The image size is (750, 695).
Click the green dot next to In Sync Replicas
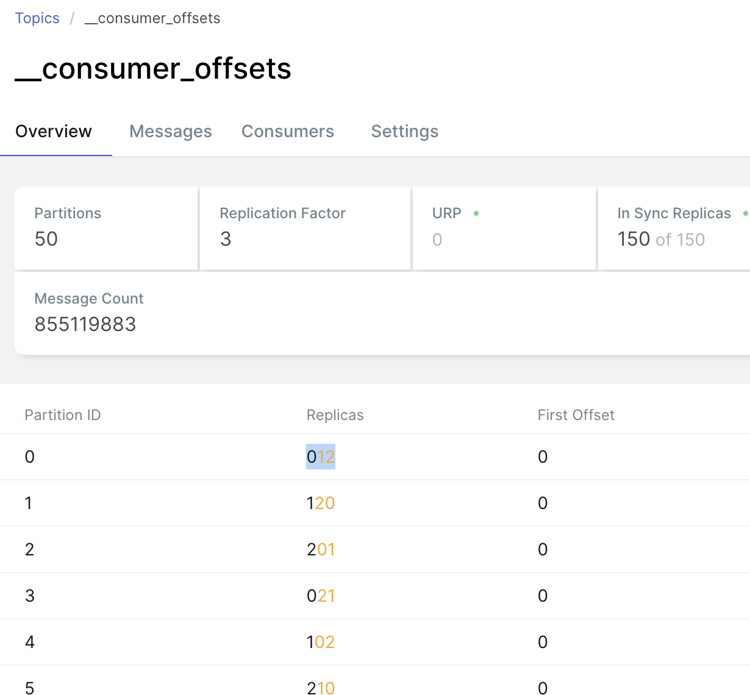pos(745,213)
